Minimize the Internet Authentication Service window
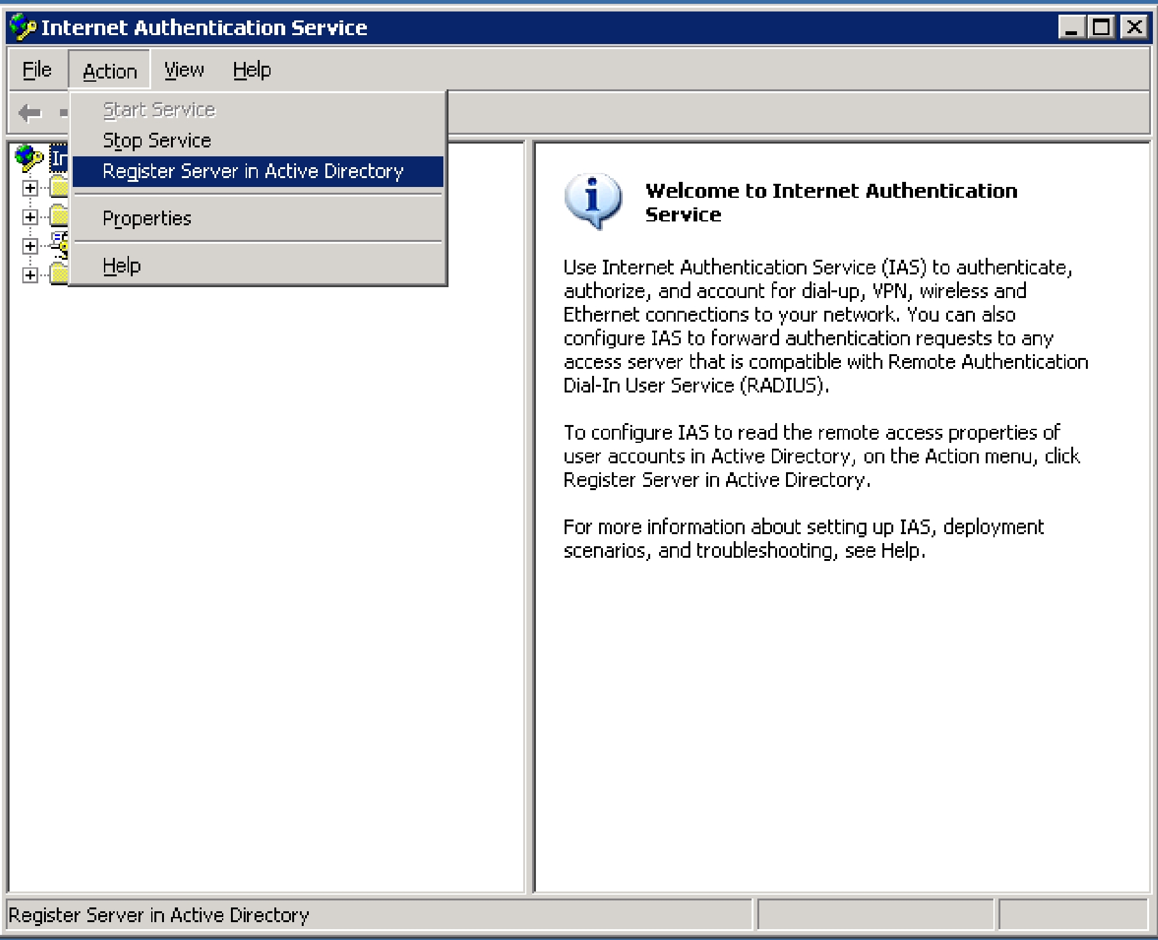The image size is (1158, 940). (1073, 27)
